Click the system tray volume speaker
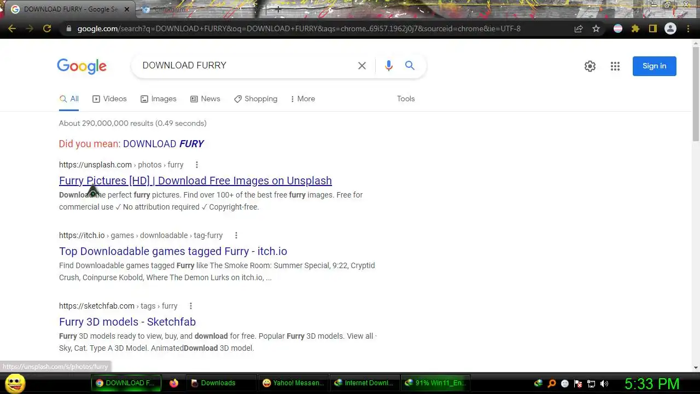 pos(604,384)
